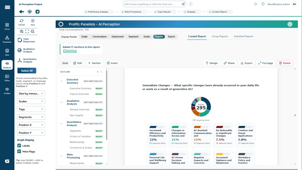
Task: Open chat feedback icon at sidebar bottom
Action: click(x=7, y=161)
